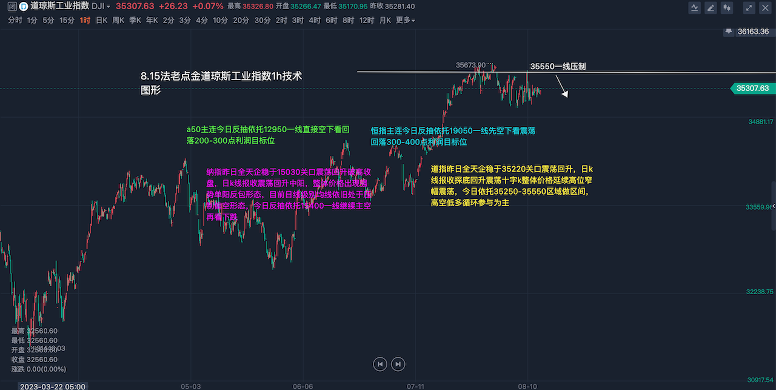Select the pencil drawing tool

pyautogui.click(x=711, y=8)
